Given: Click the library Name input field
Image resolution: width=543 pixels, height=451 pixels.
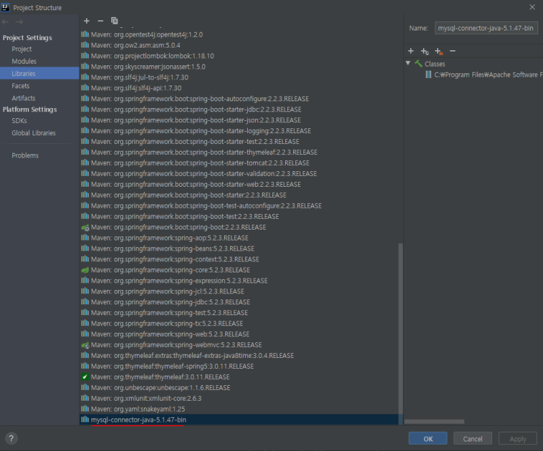Looking at the screenshot, I should coord(486,28).
